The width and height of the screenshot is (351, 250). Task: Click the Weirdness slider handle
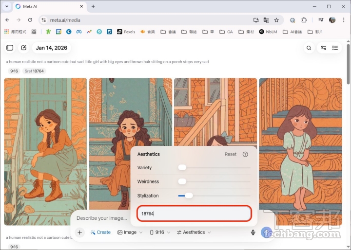pyautogui.click(x=182, y=181)
